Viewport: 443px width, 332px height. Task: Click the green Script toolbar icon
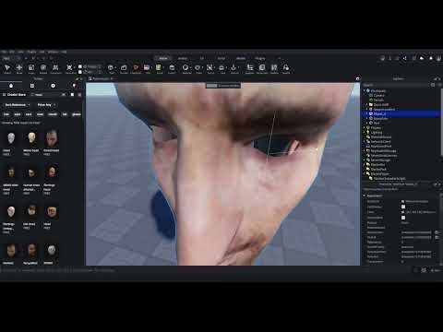[159, 68]
